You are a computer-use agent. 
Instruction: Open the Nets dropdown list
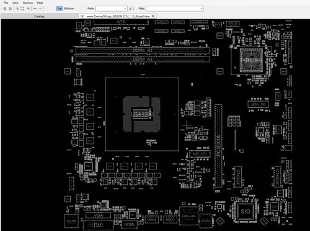point(201,9)
